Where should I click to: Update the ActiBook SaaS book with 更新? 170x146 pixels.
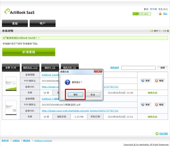point(146,81)
